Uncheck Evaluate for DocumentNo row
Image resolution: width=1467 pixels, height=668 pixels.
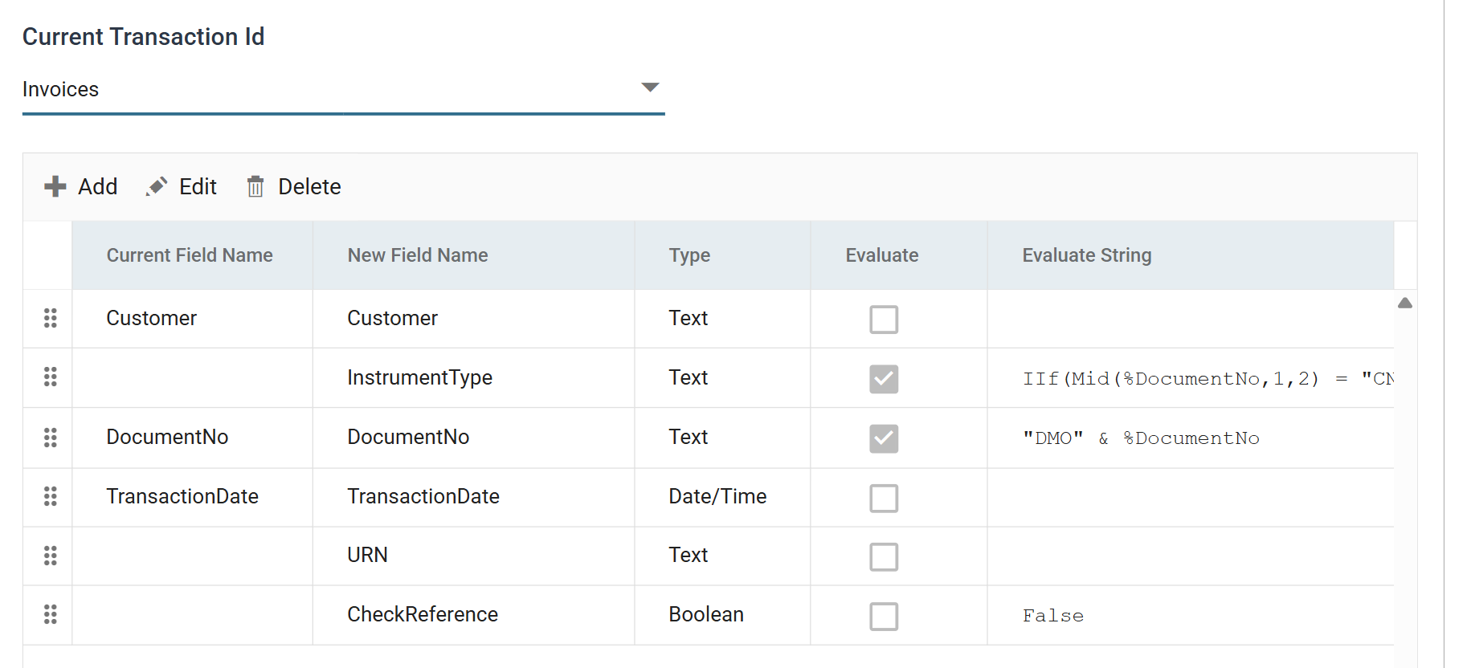(884, 438)
